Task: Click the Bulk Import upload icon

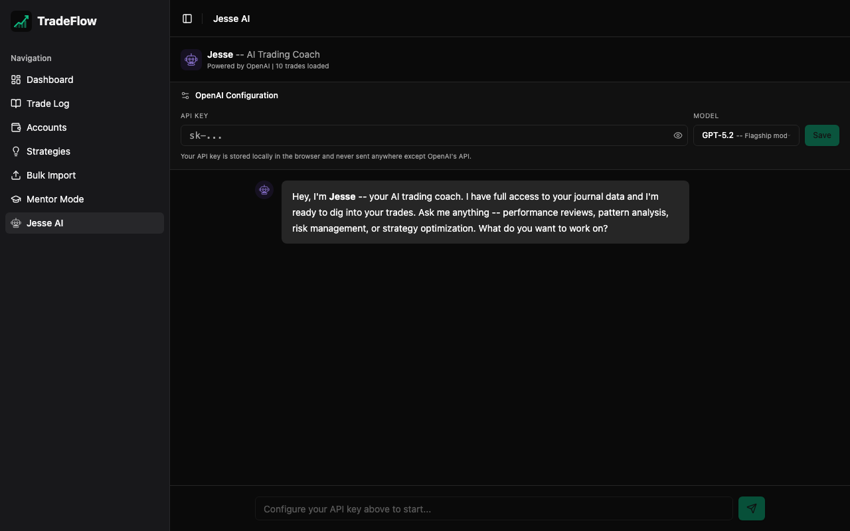Action: 16,175
